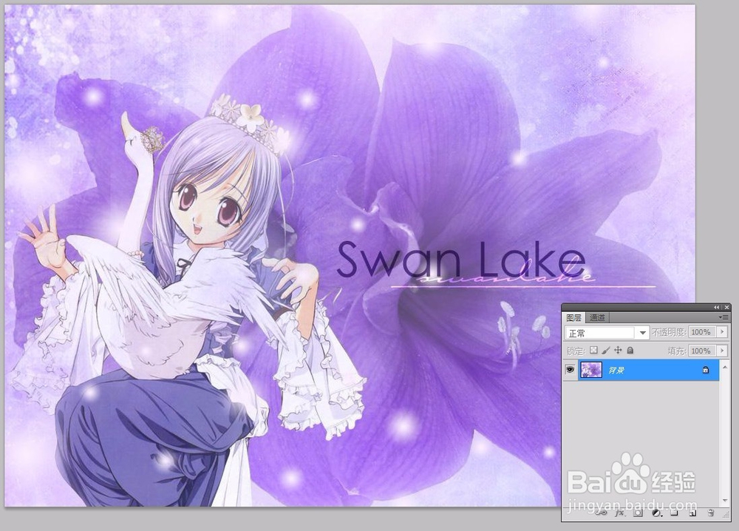This screenshot has width=739, height=531.
Task: Click the link layers icon
Action: 600,513
